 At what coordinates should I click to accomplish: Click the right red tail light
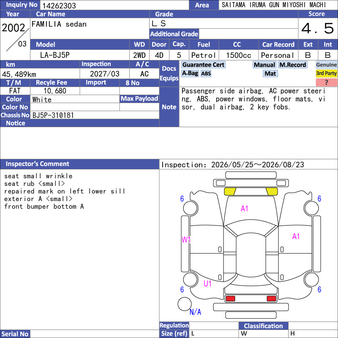coord(271,299)
